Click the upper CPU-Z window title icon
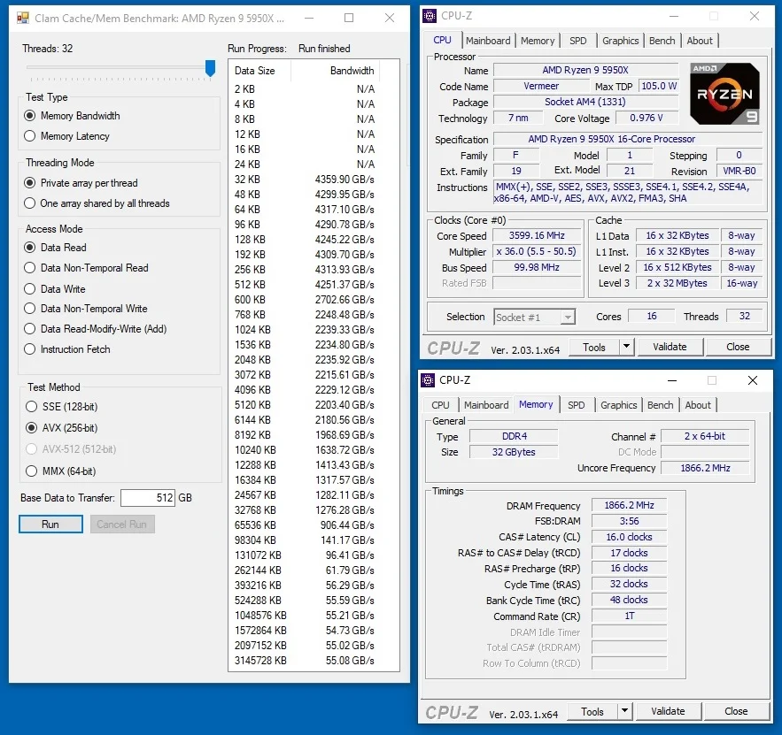The image size is (782, 735). [x=430, y=16]
